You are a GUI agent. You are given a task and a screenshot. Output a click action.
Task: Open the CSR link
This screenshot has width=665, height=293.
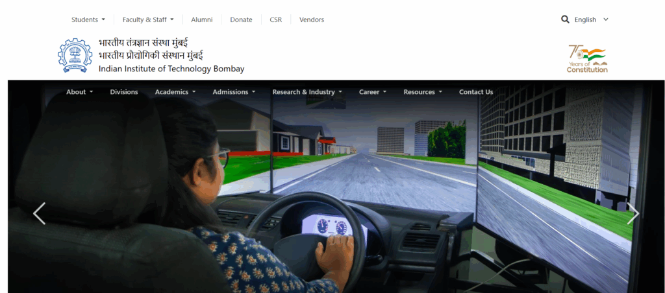coord(276,19)
